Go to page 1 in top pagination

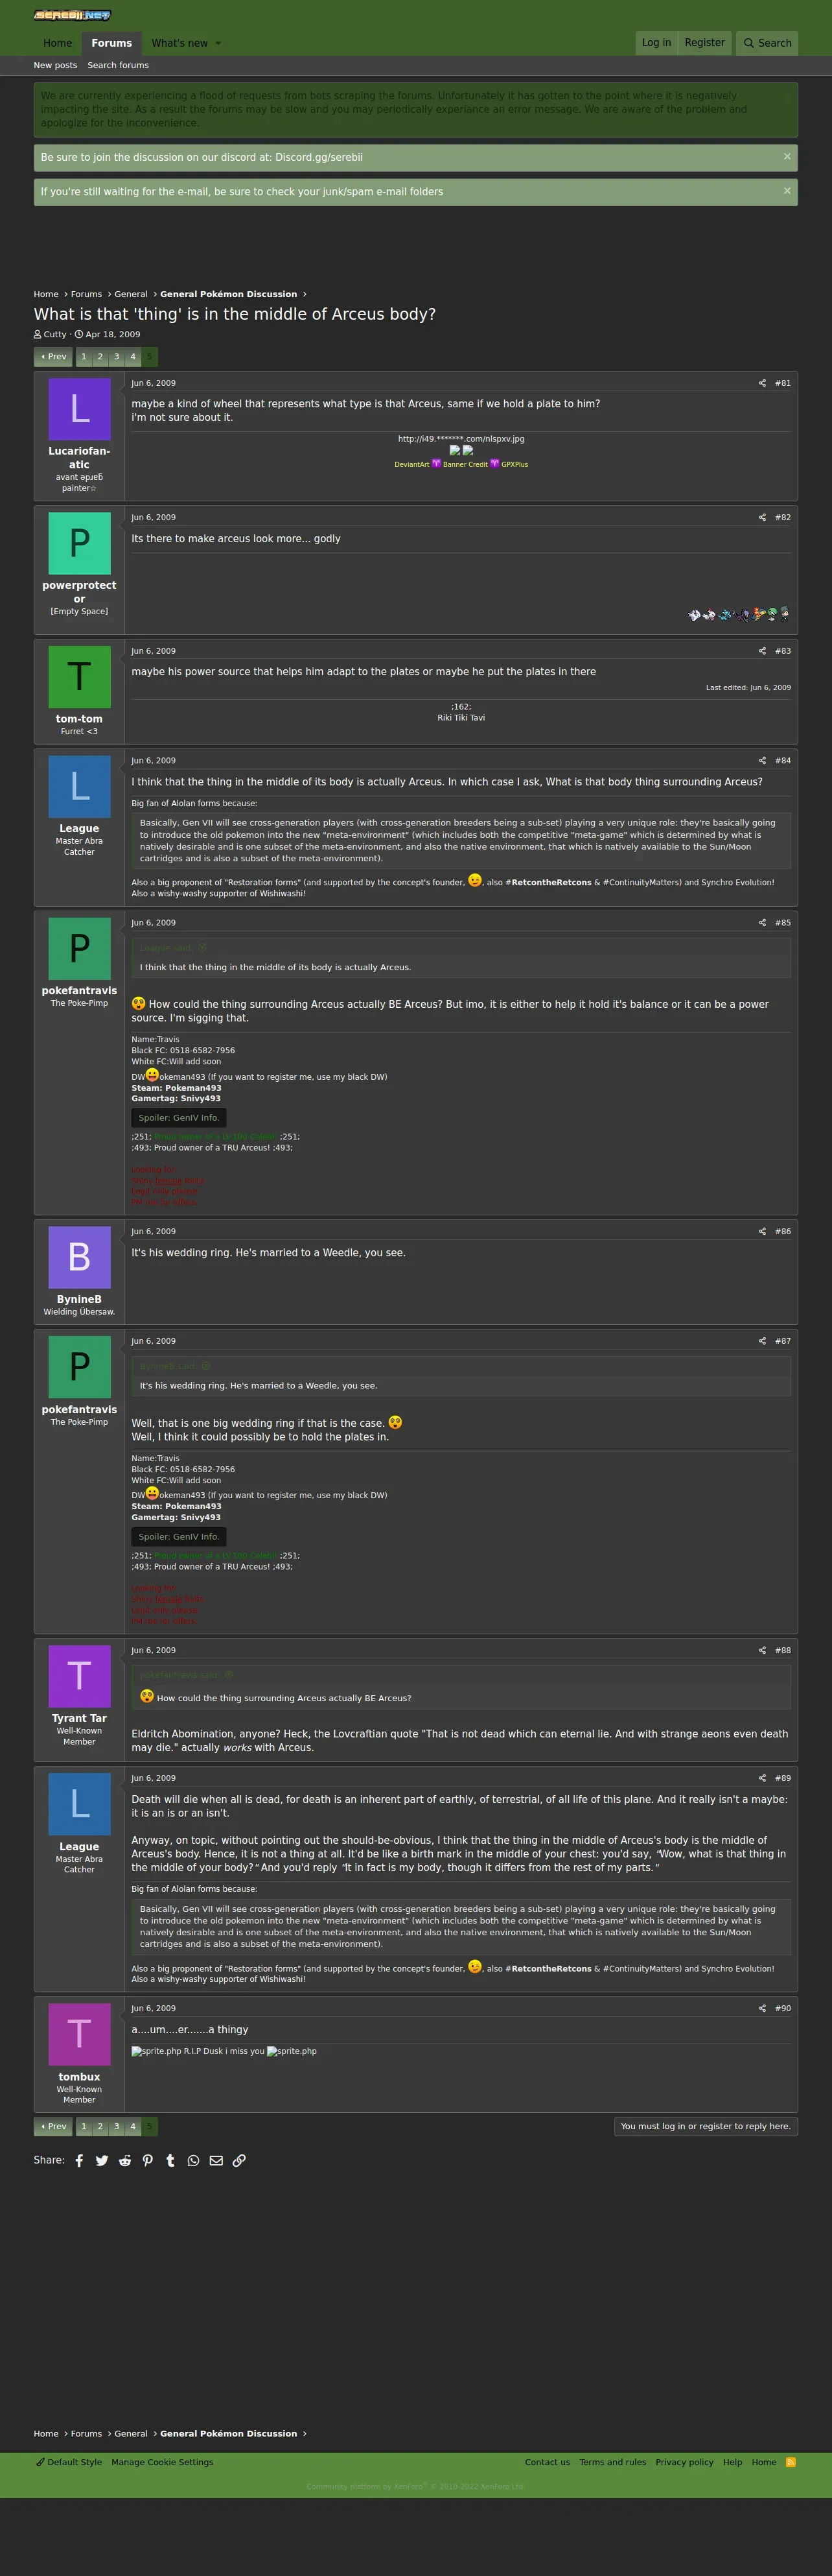coord(84,356)
